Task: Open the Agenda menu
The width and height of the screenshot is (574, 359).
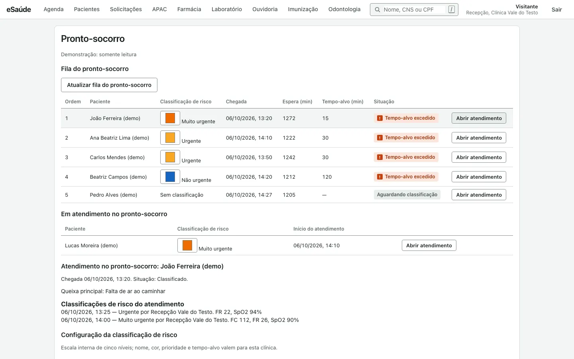Action: (x=53, y=9)
